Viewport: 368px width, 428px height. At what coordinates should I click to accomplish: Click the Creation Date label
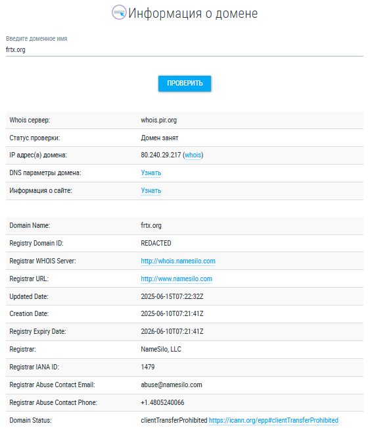point(29,313)
